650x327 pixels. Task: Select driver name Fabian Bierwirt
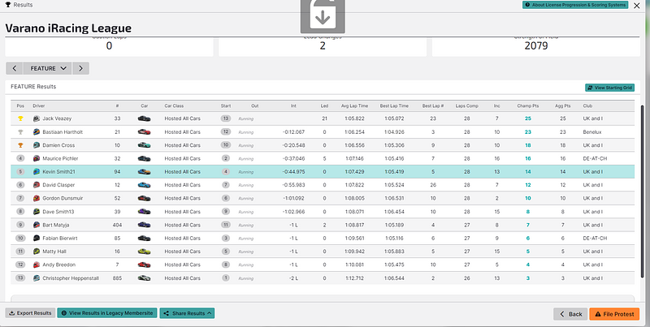pos(59,238)
